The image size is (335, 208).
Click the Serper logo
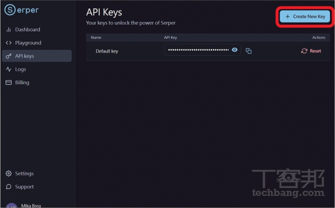click(21, 10)
